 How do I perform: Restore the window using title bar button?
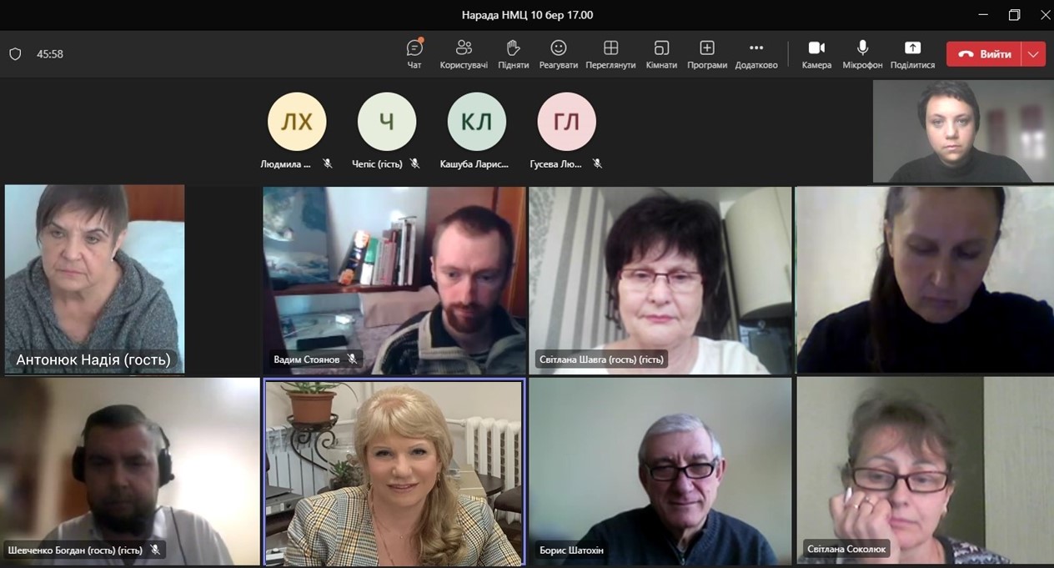point(1014,15)
